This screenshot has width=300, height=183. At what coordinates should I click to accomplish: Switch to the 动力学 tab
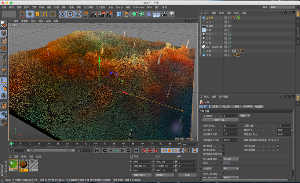(x=226, y=106)
